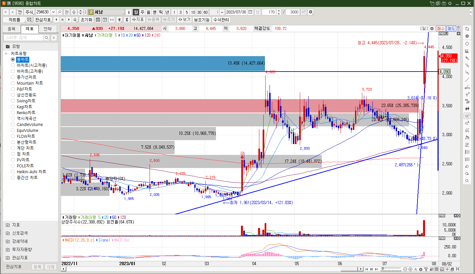Viewport: 475px width, 274px height.
Task: Click the playback pause control
Action: pos(371,269)
